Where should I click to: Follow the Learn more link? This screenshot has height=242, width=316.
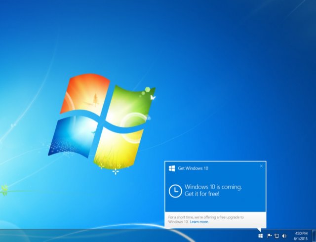[199, 222]
